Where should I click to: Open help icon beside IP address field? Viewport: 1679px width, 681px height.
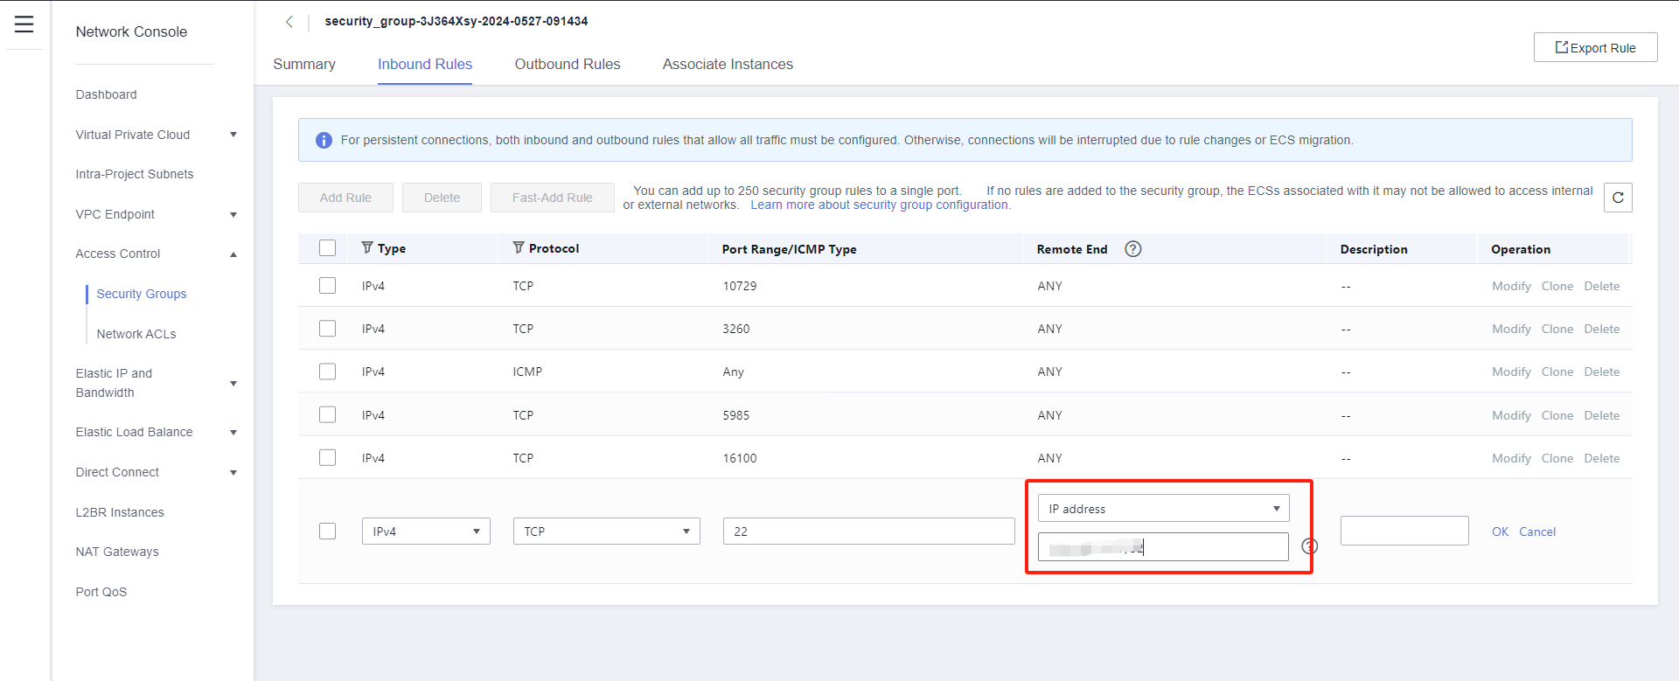[1309, 546]
